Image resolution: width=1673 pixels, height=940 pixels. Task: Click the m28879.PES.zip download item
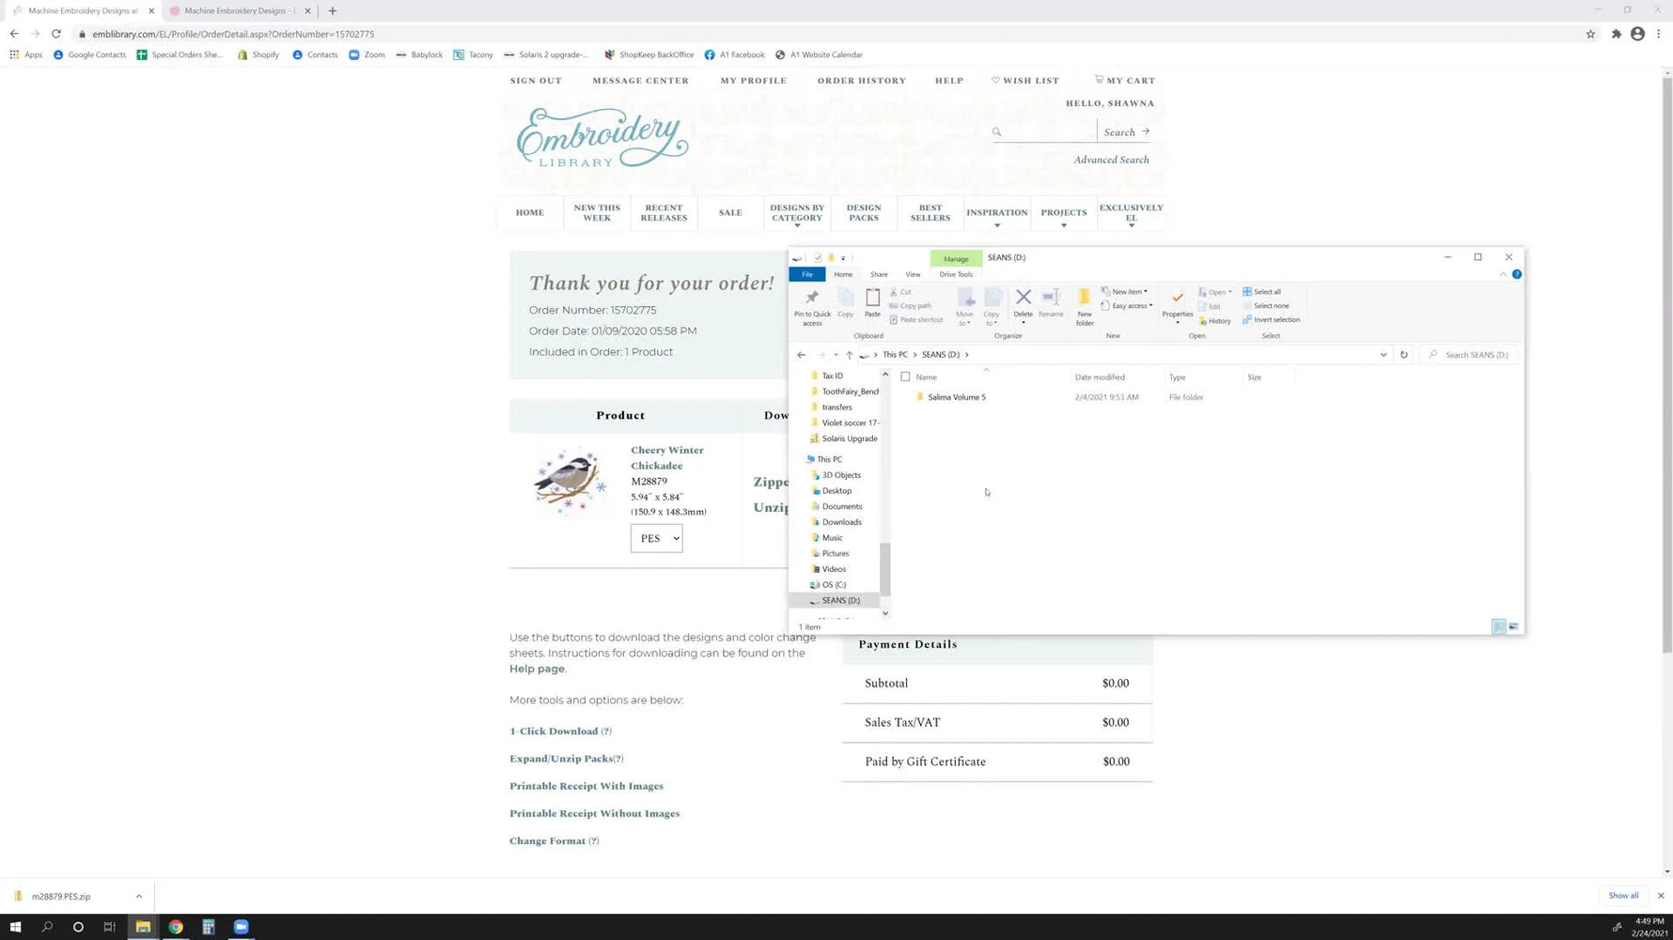pyautogui.click(x=61, y=896)
